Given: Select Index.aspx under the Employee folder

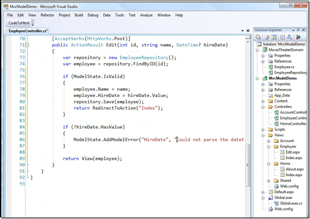Looking at the screenshot, I should [294, 158].
